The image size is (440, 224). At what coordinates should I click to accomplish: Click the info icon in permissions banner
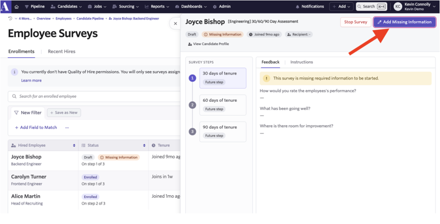[14, 72]
